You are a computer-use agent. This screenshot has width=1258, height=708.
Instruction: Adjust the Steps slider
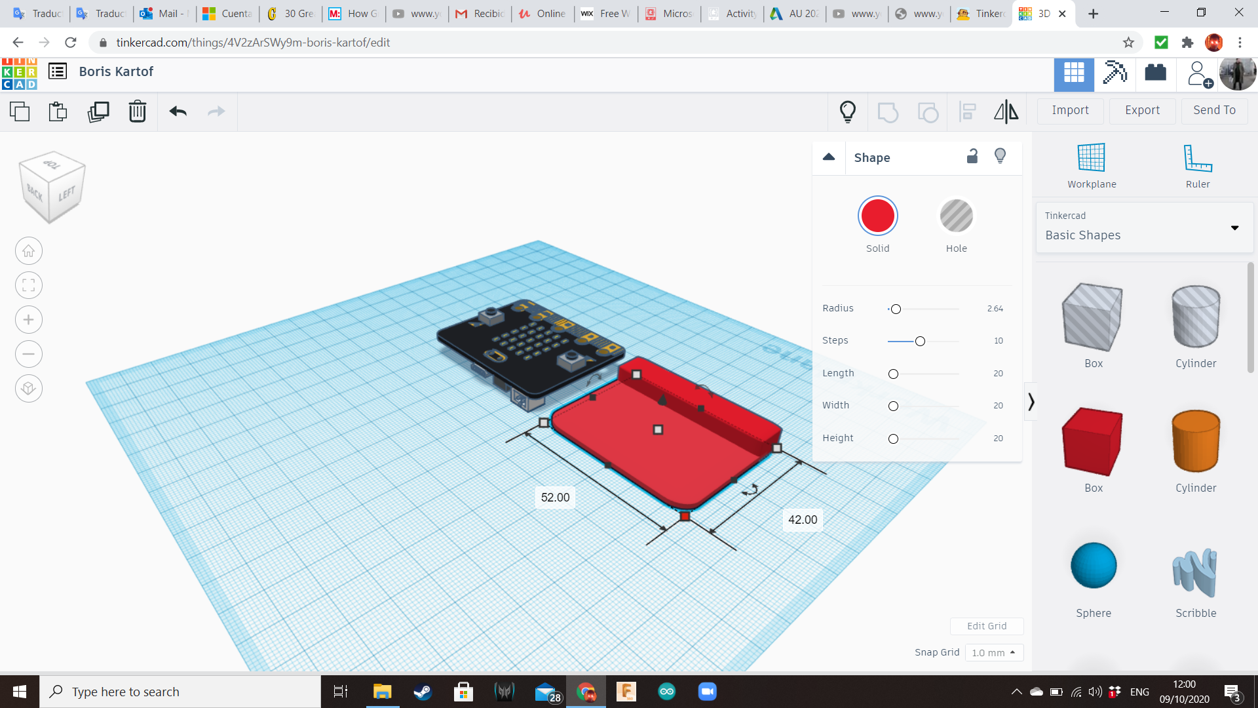tap(920, 341)
